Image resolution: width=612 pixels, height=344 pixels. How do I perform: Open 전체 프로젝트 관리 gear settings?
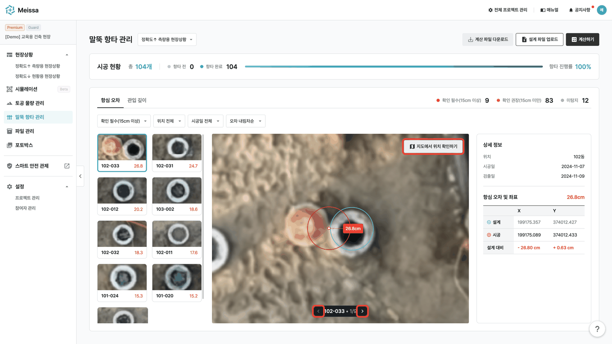[x=508, y=10]
